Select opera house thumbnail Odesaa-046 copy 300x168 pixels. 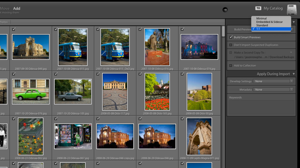tap(115, 136)
